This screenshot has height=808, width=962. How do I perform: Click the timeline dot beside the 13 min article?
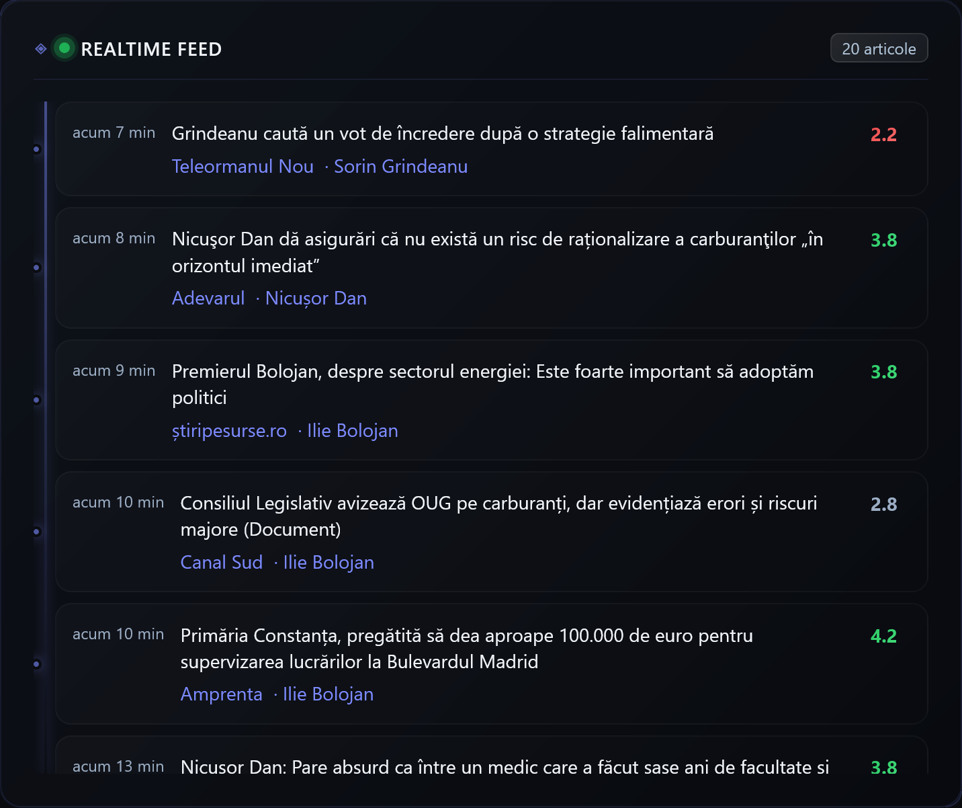pyautogui.click(x=36, y=783)
